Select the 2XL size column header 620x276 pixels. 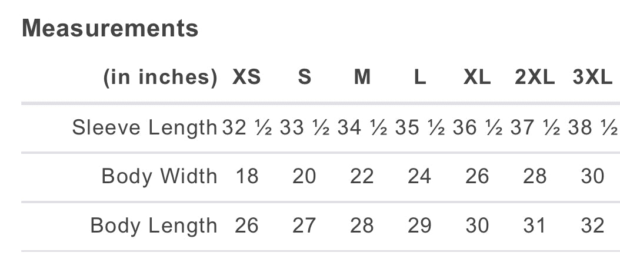535,77
